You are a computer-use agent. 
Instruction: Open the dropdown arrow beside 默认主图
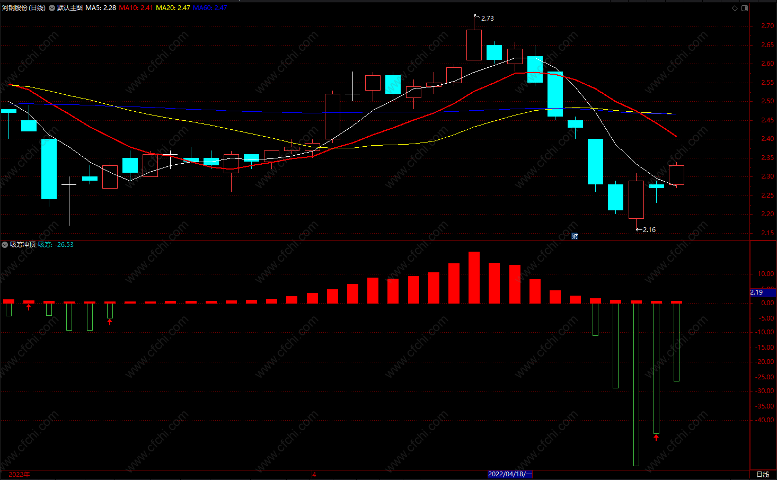[x=52, y=8]
